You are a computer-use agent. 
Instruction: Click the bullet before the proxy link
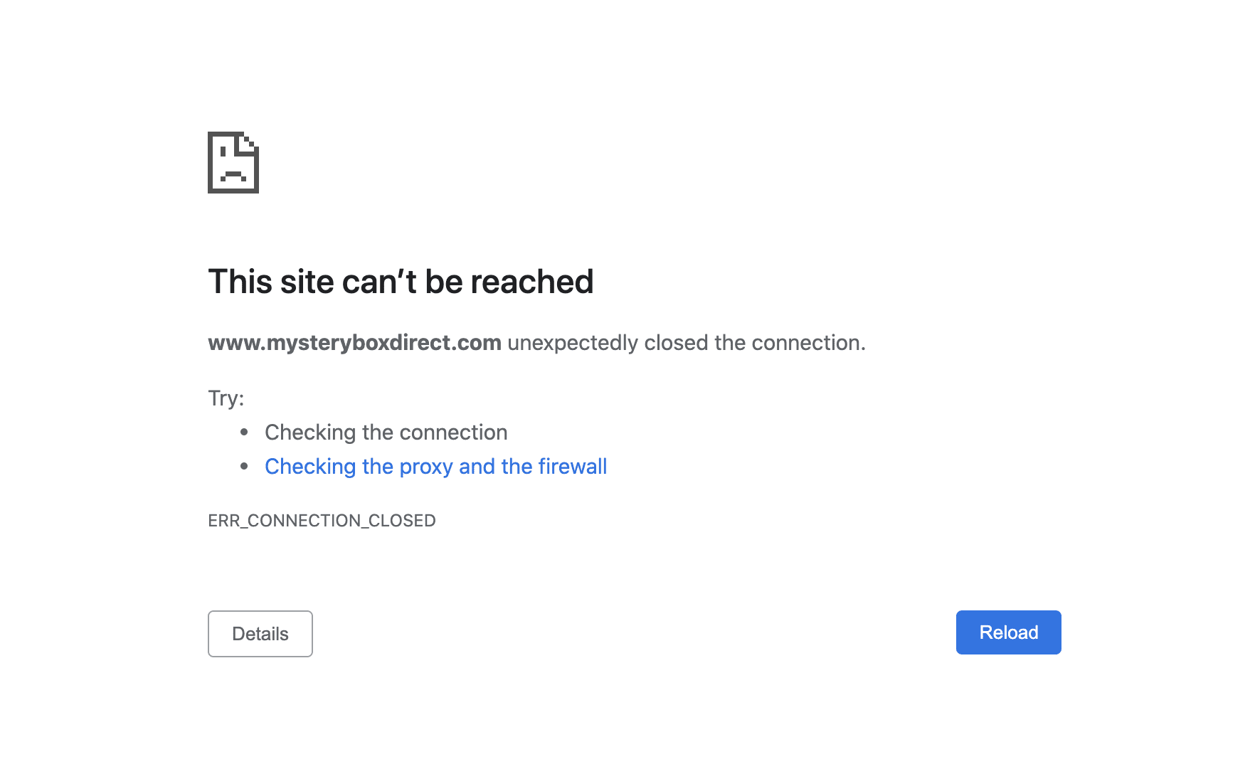[244, 466]
